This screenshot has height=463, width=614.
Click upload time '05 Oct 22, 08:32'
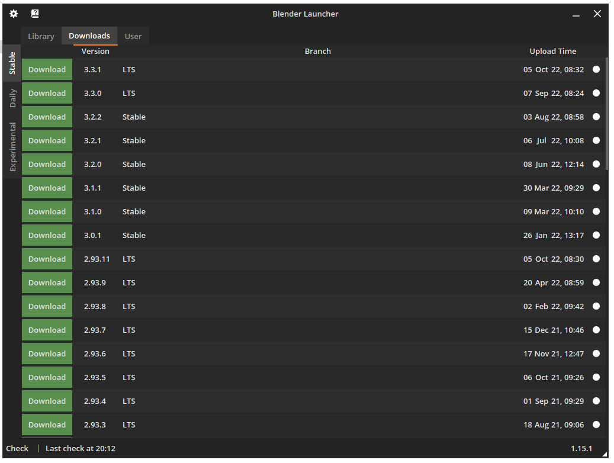tap(553, 70)
